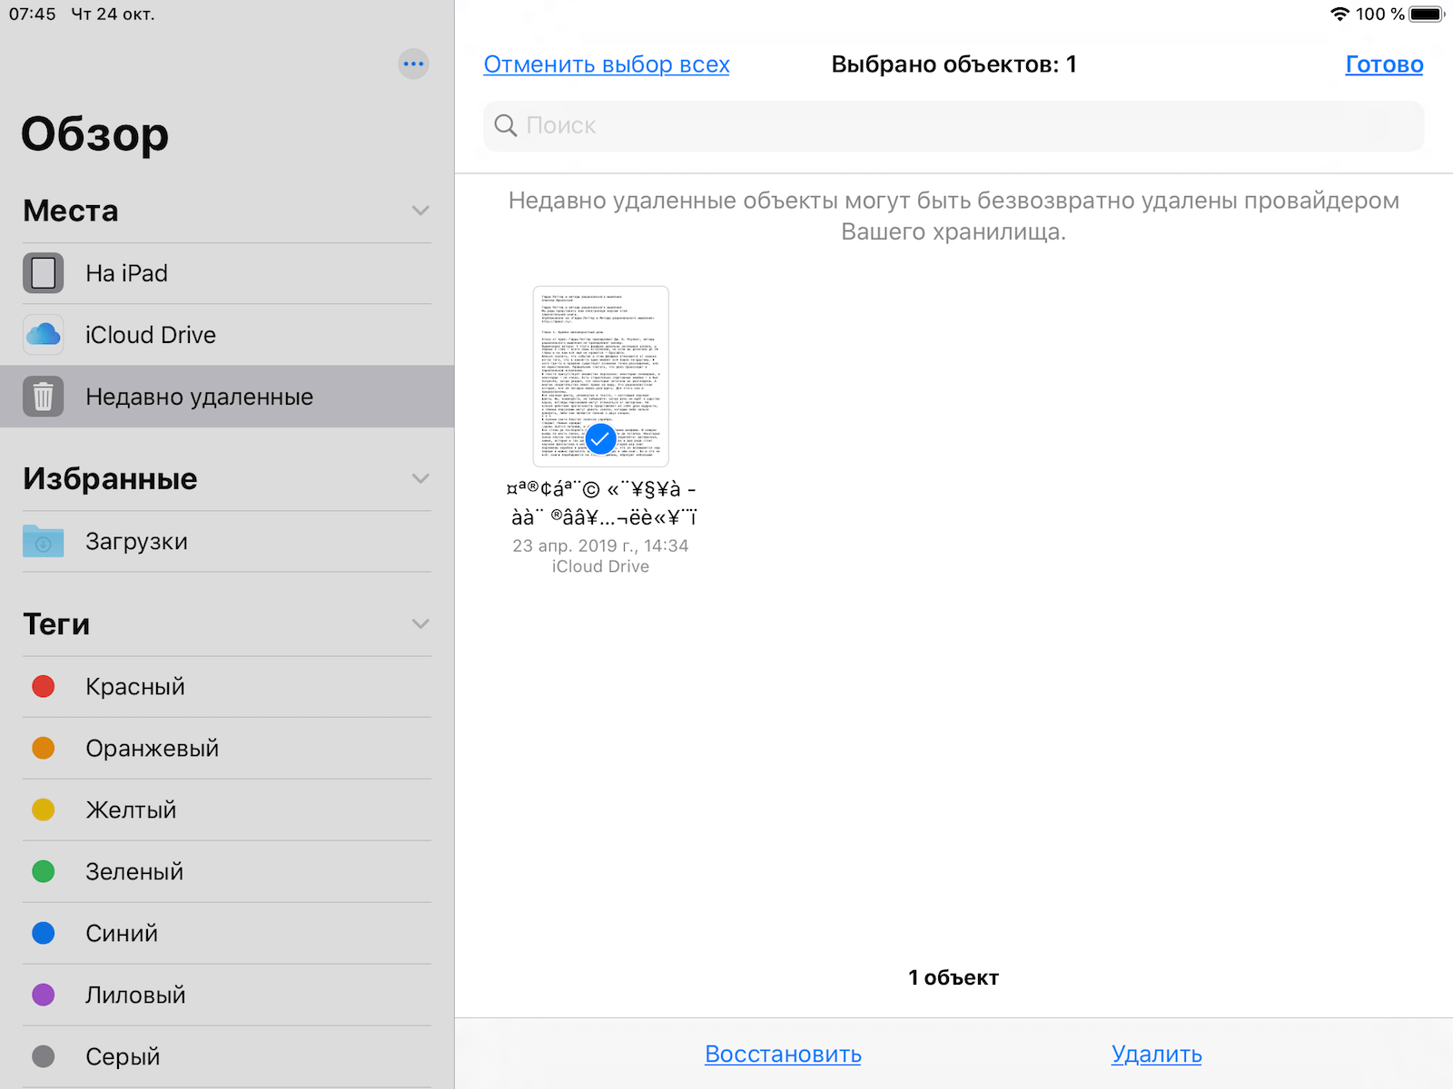
Task: Click Удалить to delete permanently
Action: (x=1156, y=1054)
